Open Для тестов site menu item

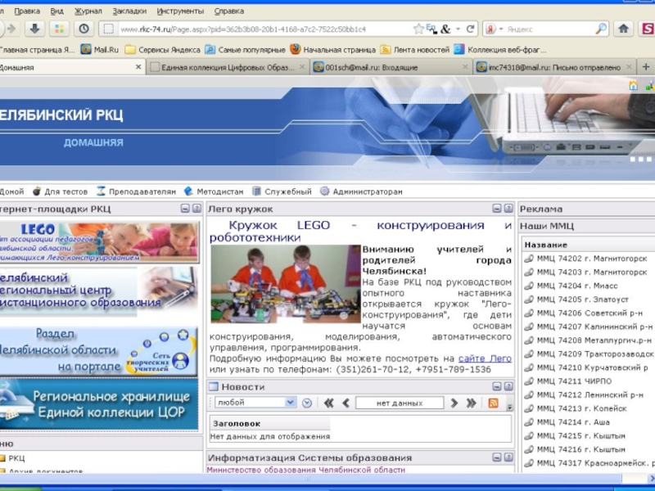click(x=60, y=191)
